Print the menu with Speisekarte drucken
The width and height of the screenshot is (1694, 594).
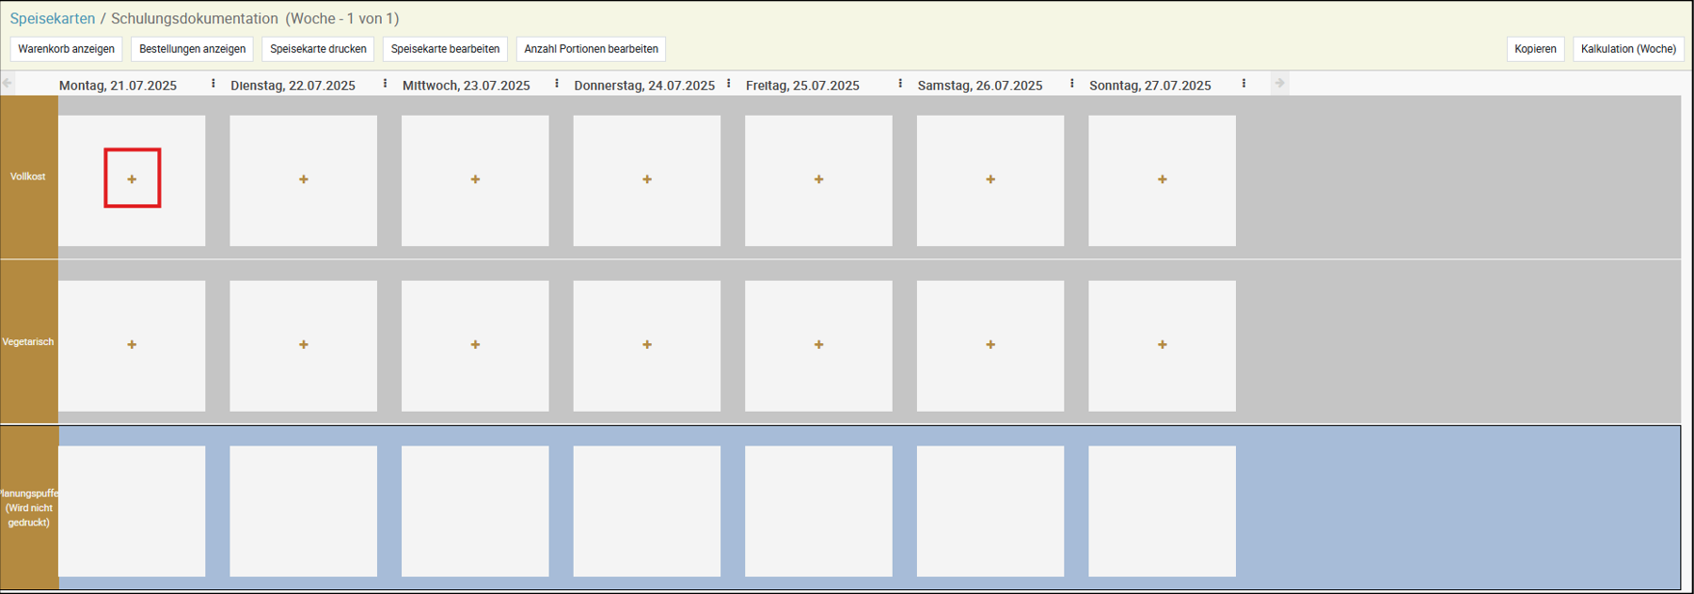318,49
